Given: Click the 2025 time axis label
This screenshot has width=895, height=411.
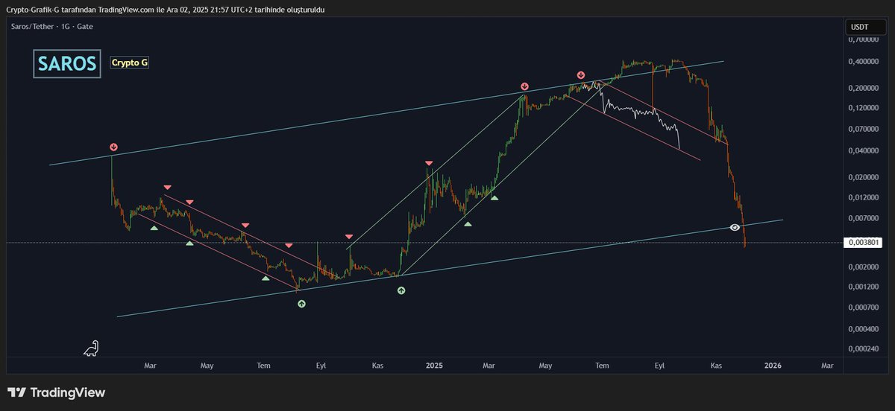Looking at the screenshot, I should (x=435, y=366).
